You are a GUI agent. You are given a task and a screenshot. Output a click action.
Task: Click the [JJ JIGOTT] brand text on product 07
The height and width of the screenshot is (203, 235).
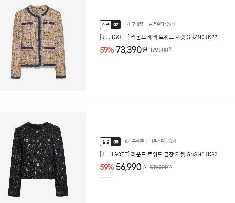tap(115, 37)
